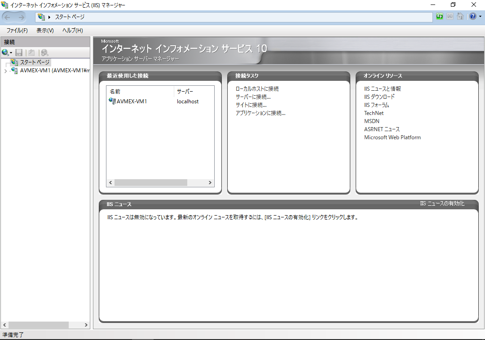The width and height of the screenshot is (485, 340).
Task: Open IIS フォーラム link
Action: (376, 105)
